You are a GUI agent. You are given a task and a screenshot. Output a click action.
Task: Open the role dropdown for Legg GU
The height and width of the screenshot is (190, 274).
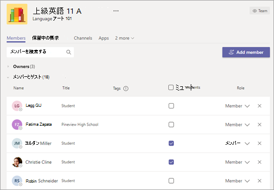click(x=238, y=106)
